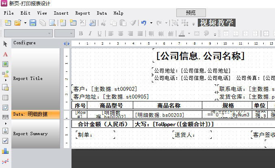The image size is (275, 168).
Task: Open the font name dropdown
Action: click(50, 33)
